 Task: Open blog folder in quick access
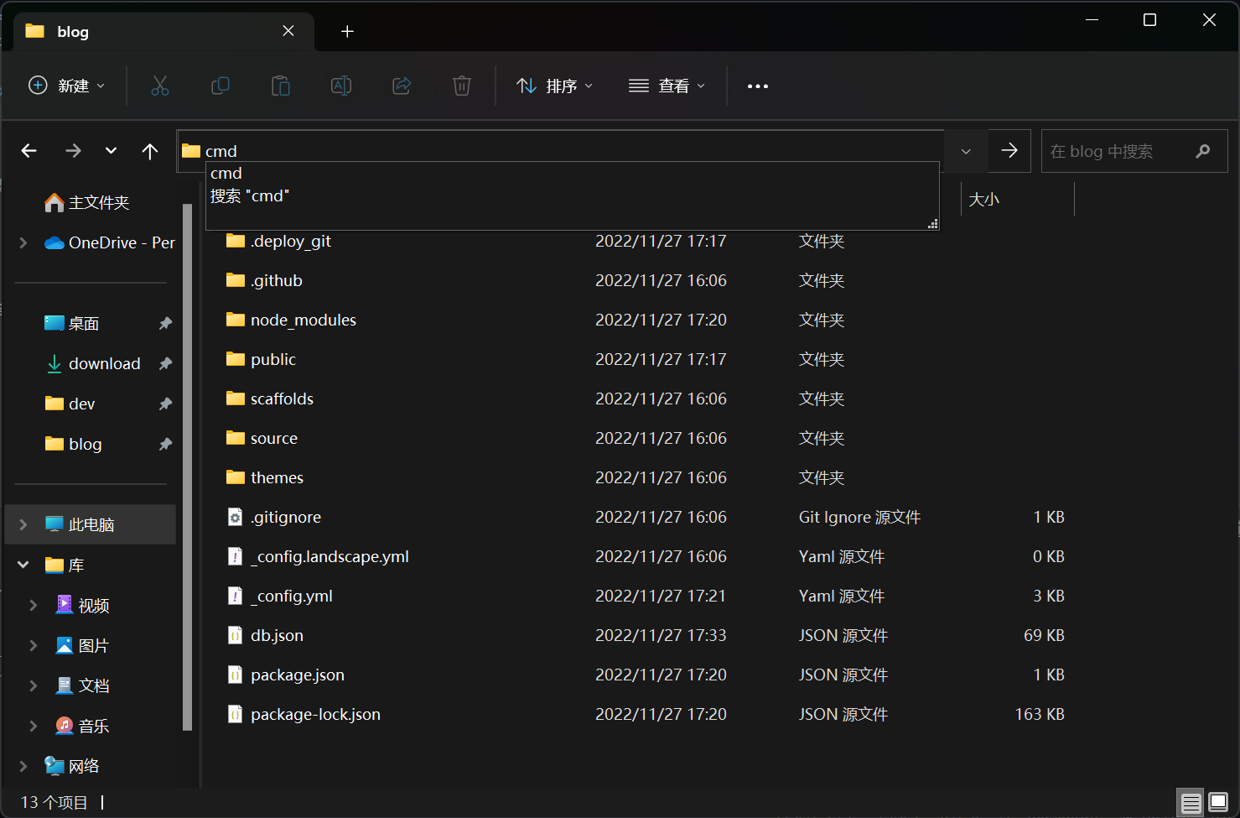(85, 444)
